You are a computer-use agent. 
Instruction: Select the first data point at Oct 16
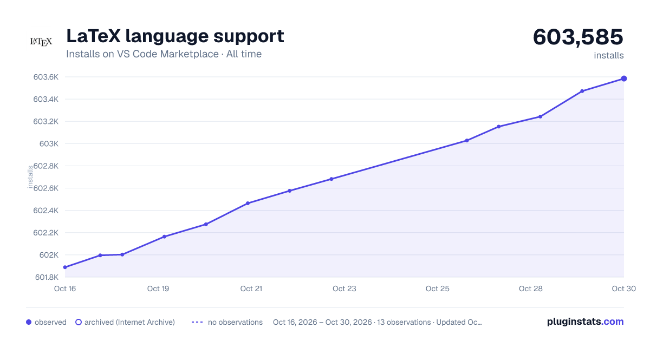65,267
